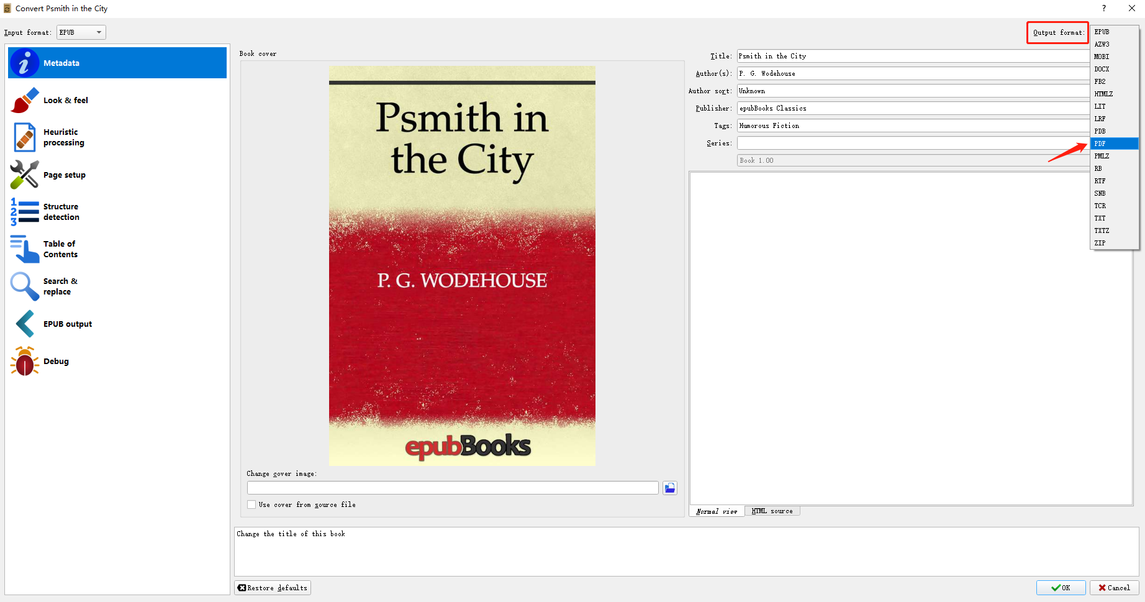Select the Heuristic processing icon
This screenshot has height=602, width=1145.
click(24, 137)
